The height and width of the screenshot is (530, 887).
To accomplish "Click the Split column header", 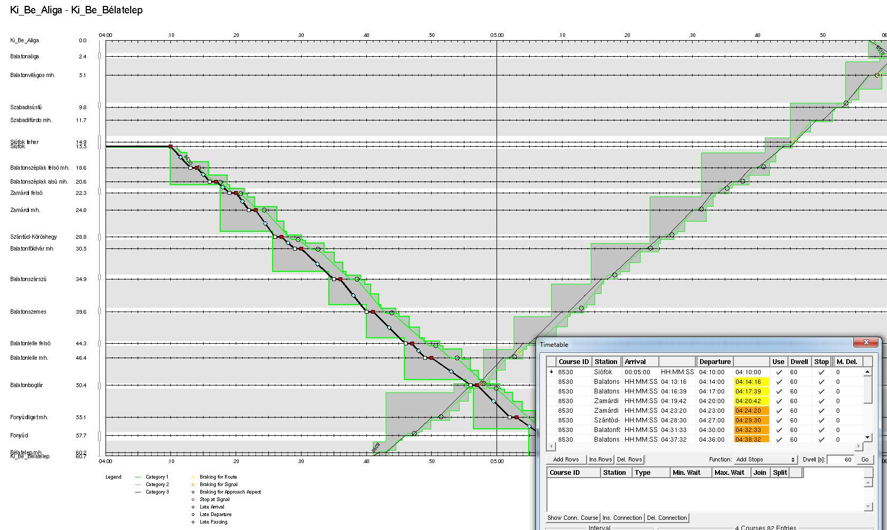I will pyautogui.click(x=780, y=472).
